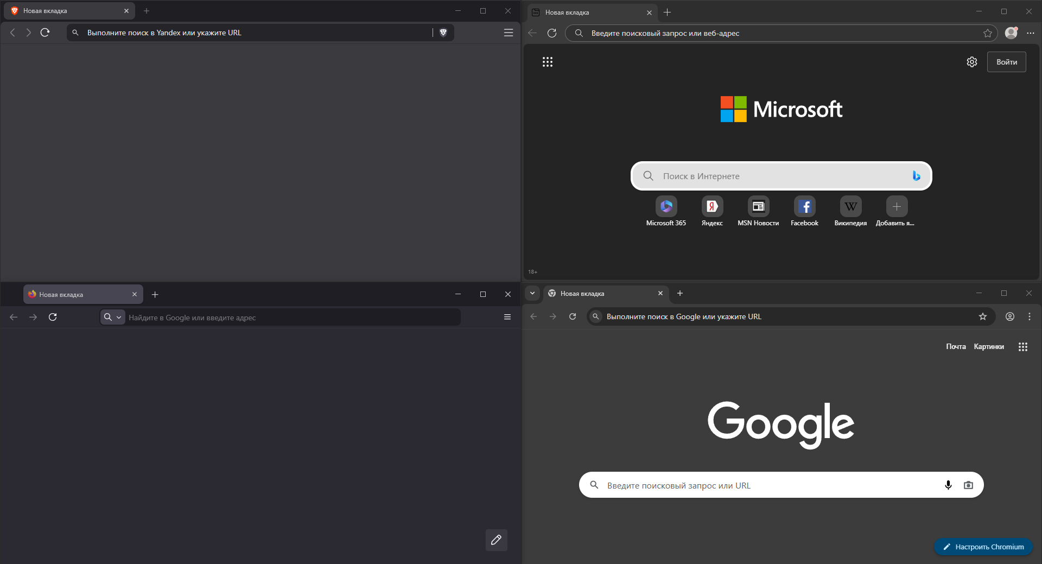Go forward in the Firefox window

pyautogui.click(x=33, y=317)
